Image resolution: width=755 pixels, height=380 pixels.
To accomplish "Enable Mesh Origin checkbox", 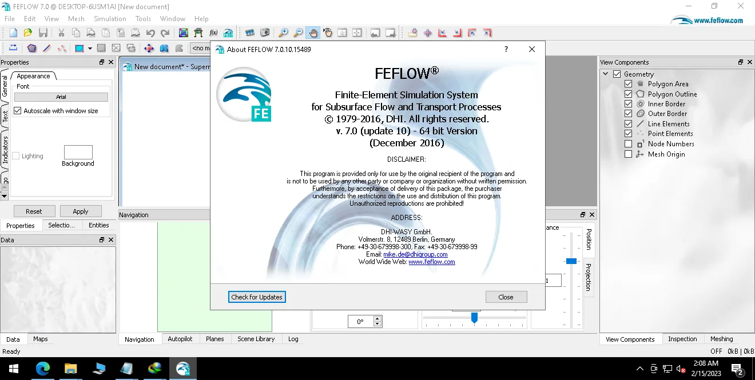I will [628, 154].
